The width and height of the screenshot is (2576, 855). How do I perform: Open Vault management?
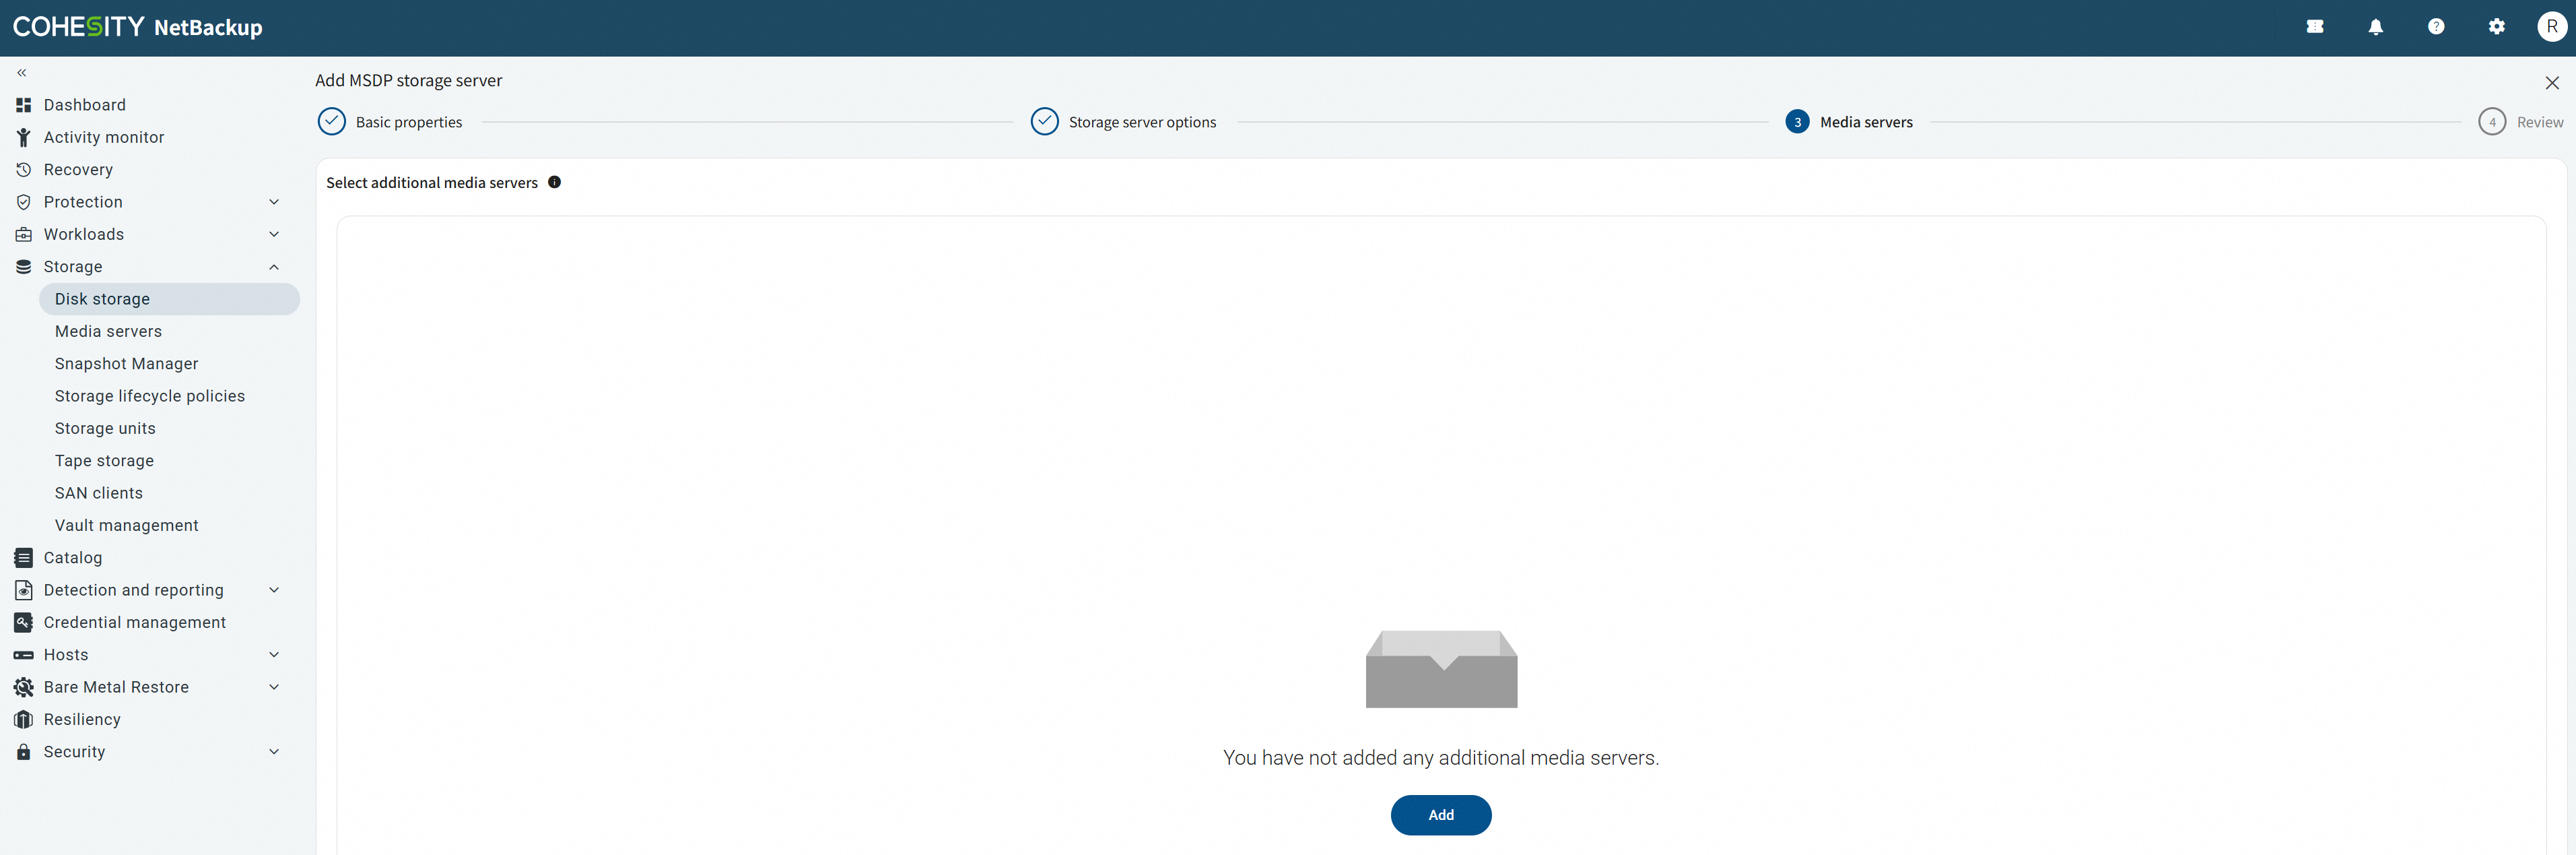coord(127,526)
